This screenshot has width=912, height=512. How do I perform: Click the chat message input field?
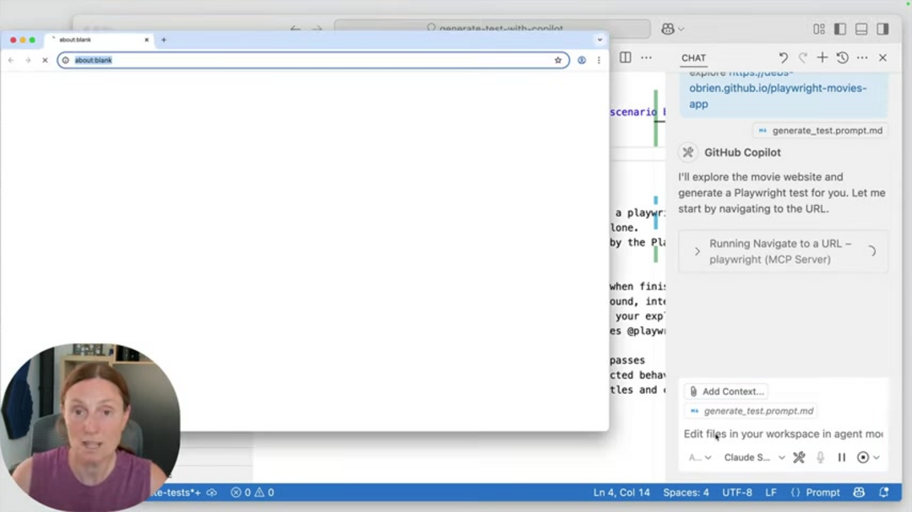pyautogui.click(x=782, y=434)
